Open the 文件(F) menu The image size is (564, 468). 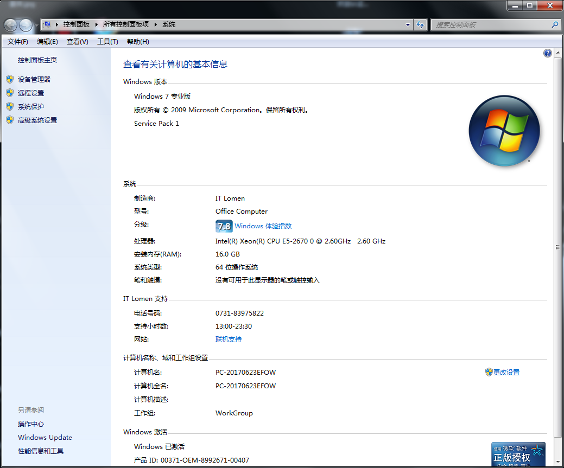pos(17,42)
